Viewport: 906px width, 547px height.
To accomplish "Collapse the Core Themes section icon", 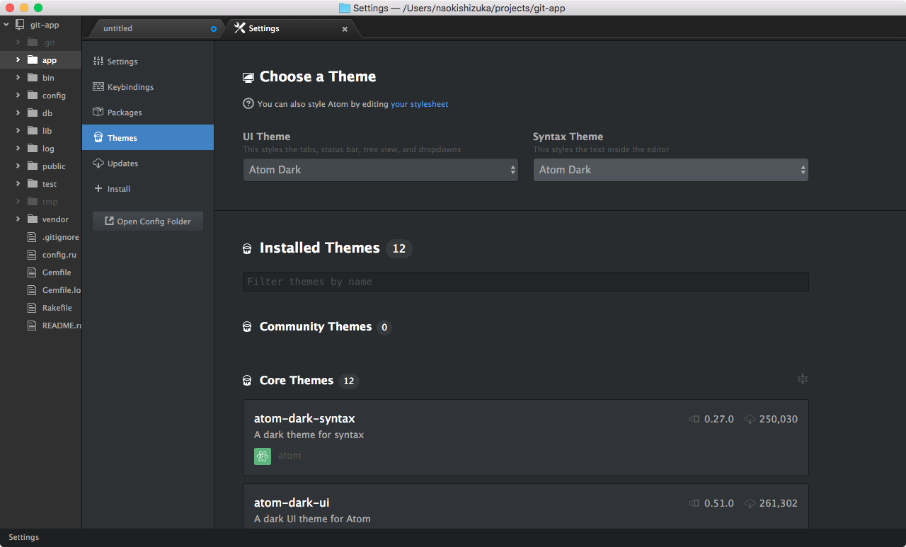I will tap(802, 379).
